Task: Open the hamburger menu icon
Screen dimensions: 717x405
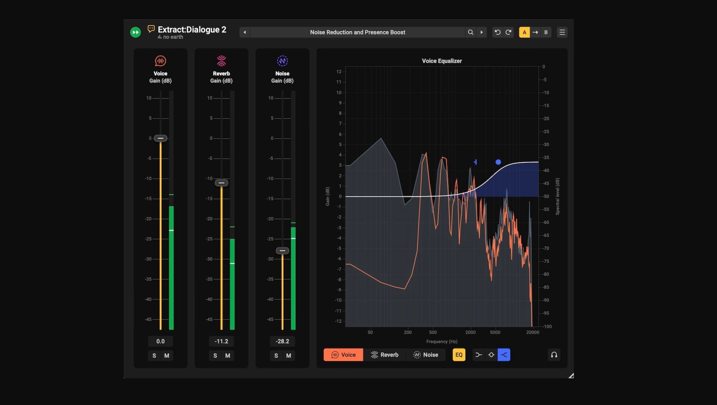Action: pyautogui.click(x=562, y=32)
